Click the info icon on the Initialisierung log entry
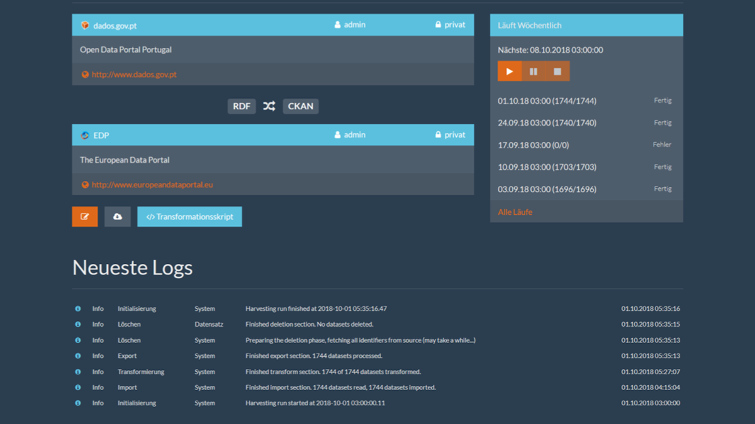Viewport: 755px width, 424px height. (77, 308)
